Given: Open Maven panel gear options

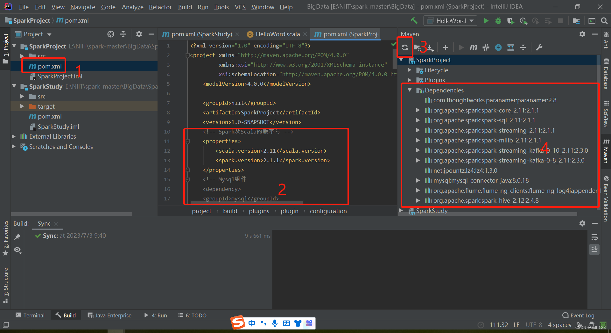Looking at the screenshot, I should pos(582,34).
